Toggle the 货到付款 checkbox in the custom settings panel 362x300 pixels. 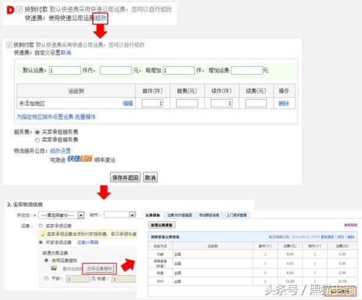point(9,45)
